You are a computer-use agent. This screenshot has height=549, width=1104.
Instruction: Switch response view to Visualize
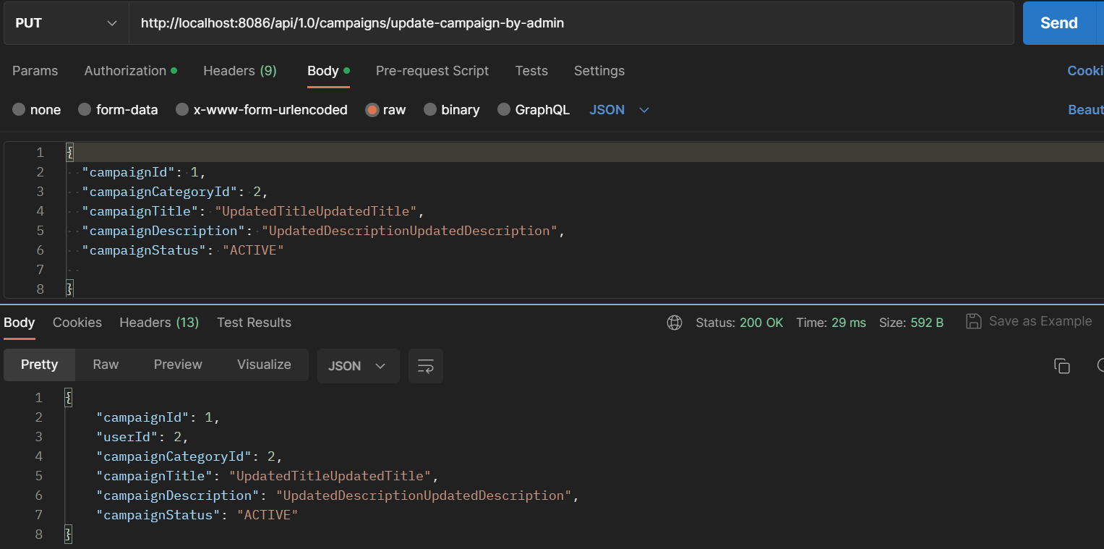pyautogui.click(x=264, y=365)
